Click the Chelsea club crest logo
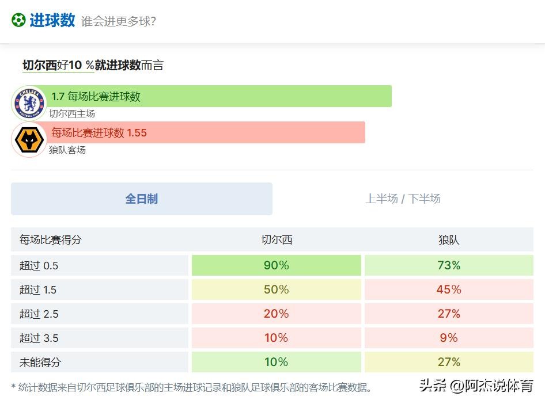 click(29, 104)
